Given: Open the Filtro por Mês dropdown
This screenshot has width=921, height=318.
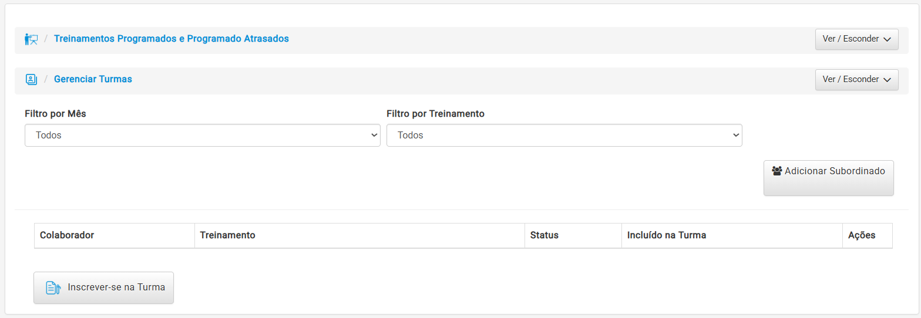Looking at the screenshot, I should [202, 135].
